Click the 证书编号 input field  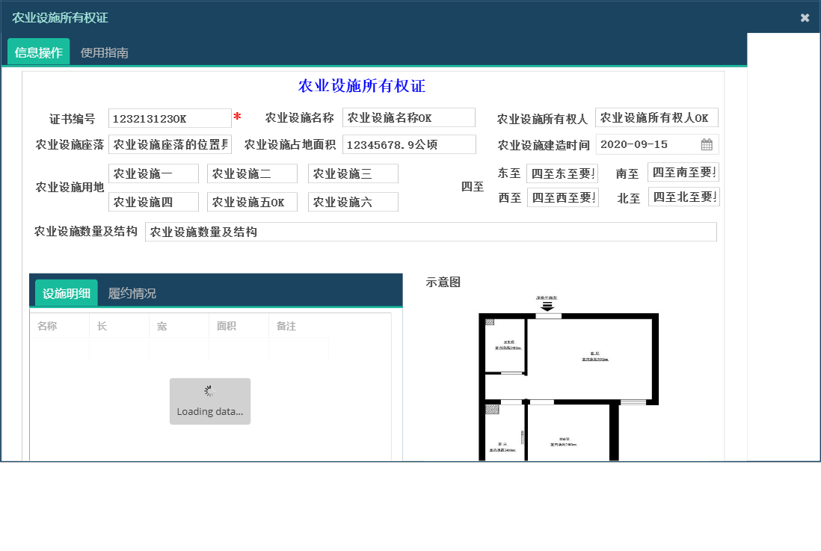point(169,117)
